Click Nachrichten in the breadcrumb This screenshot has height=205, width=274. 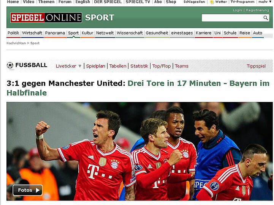(16, 43)
